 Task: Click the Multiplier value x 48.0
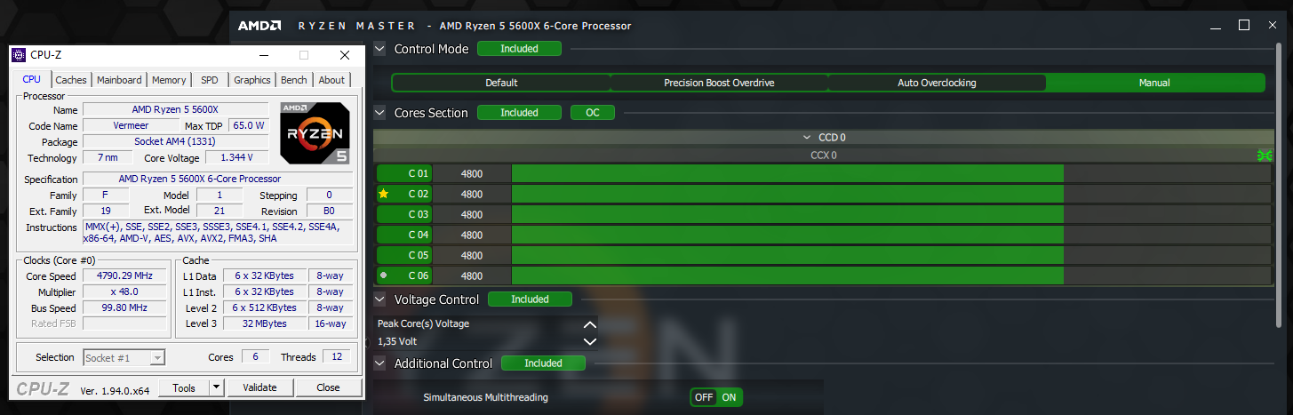pyautogui.click(x=124, y=292)
